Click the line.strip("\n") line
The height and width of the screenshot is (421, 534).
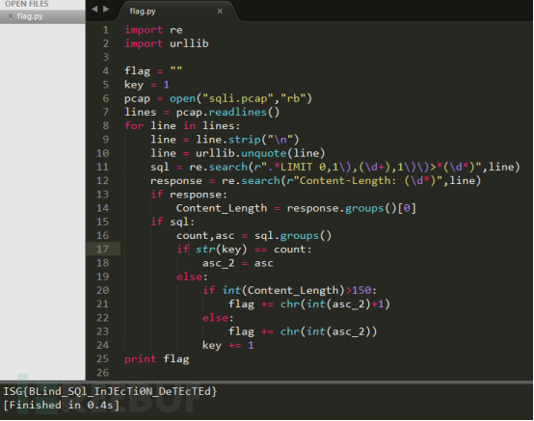[x=225, y=140]
